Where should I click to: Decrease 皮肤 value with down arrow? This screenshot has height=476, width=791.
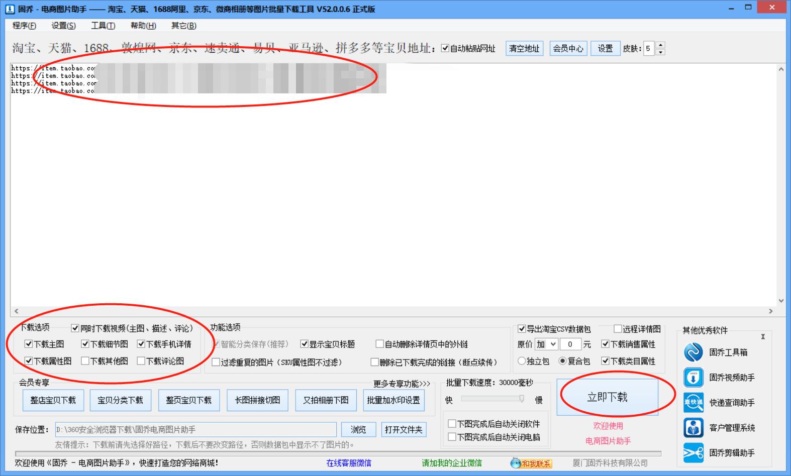(660, 52)
